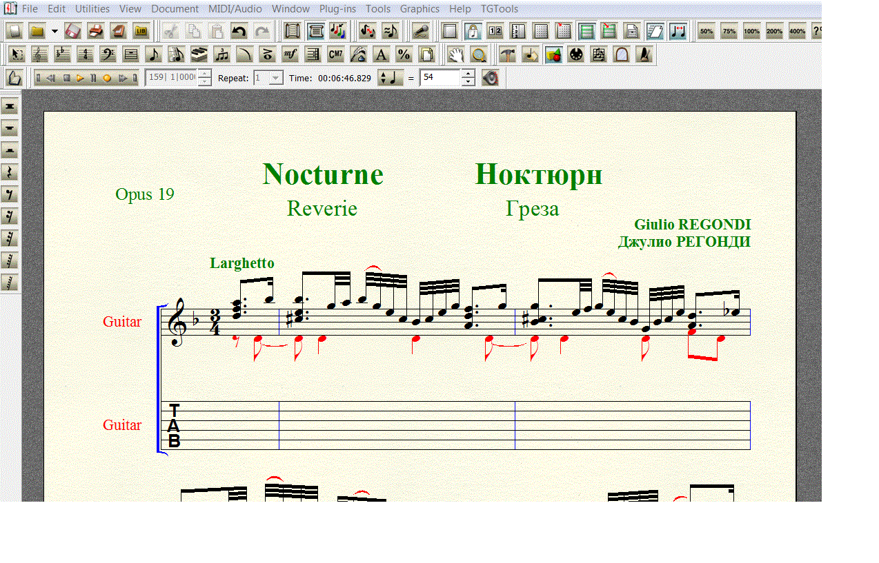Set zoom to 200%
Viewport: 879px width, 563px height.
tap(775, 31)
